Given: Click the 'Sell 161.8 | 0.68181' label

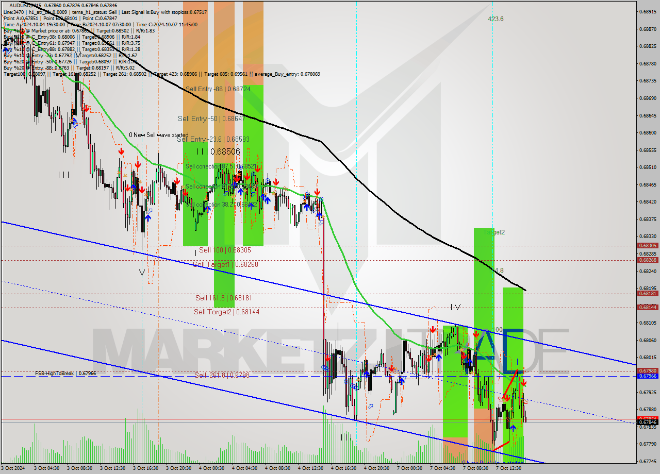Looking at the screenshot, I should (x=223, y=298).
